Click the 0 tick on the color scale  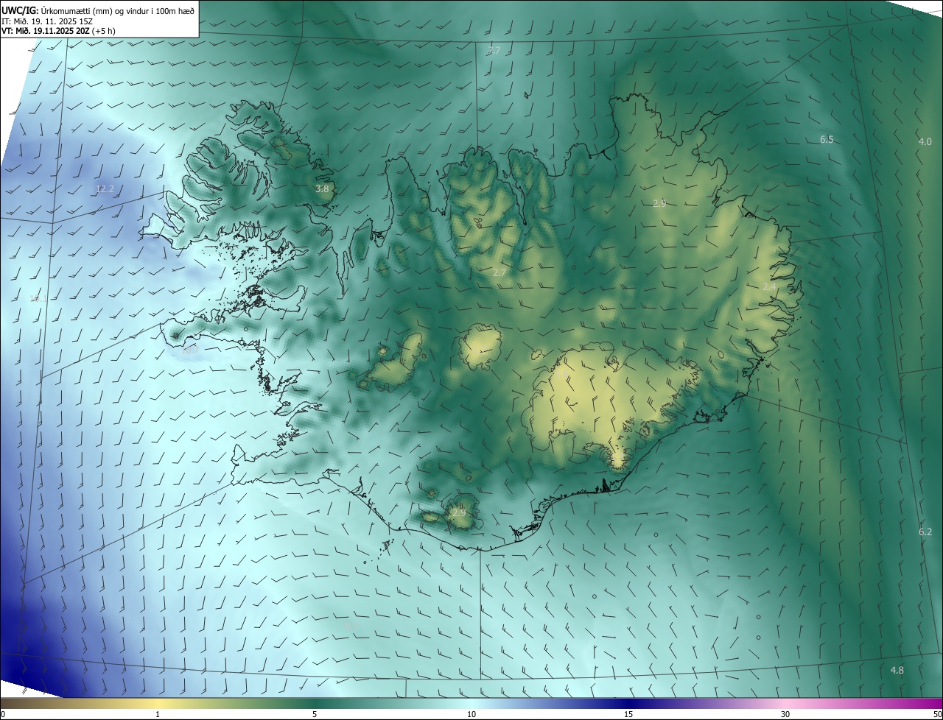(3, 715)
